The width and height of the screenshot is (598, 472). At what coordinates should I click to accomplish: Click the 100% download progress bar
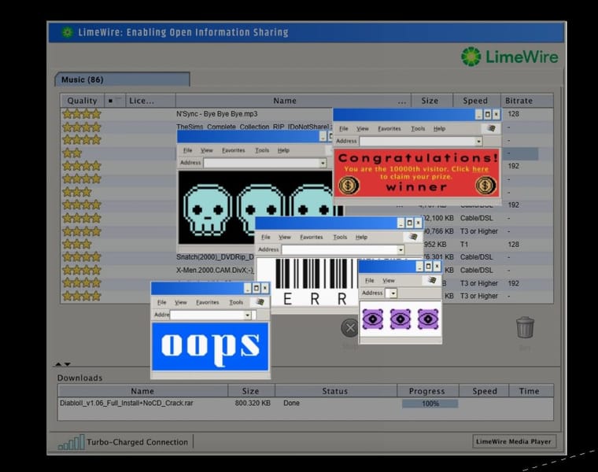430,404
